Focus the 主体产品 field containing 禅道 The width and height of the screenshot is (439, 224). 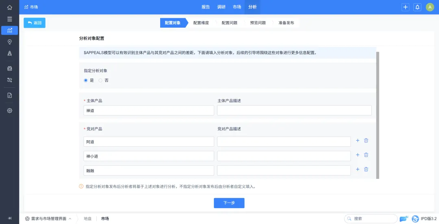149,110
